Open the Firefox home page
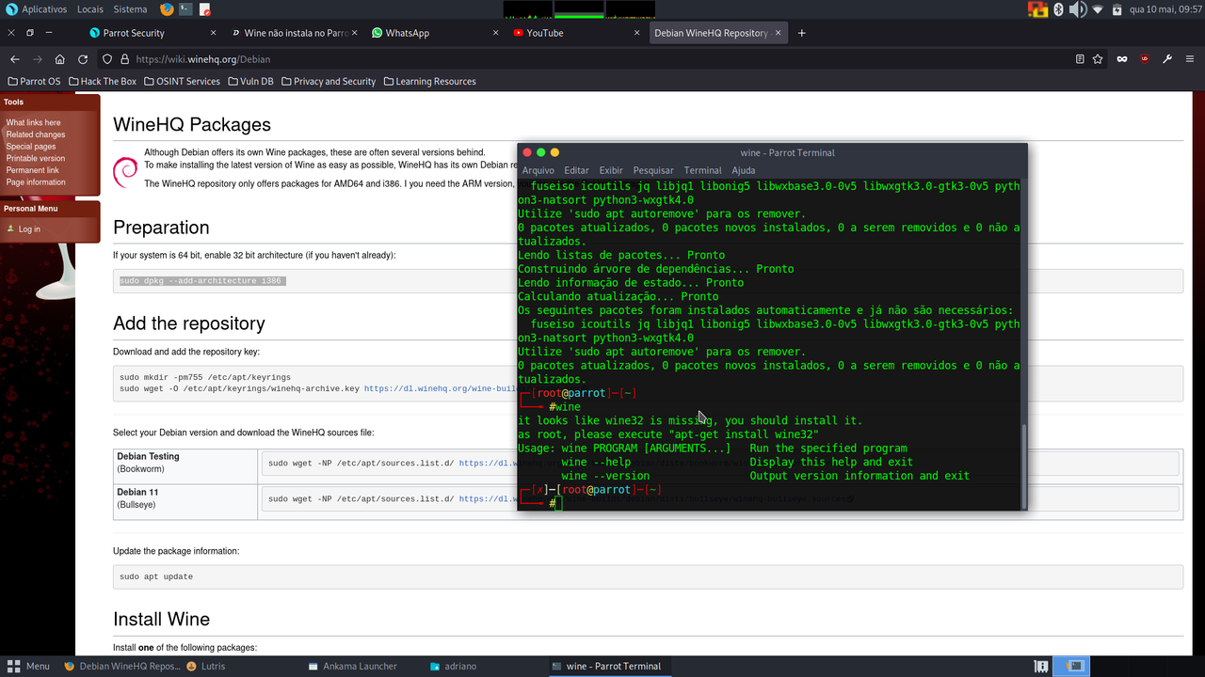1205x677 pixels. pyautogui.click(x=60, y=59)
